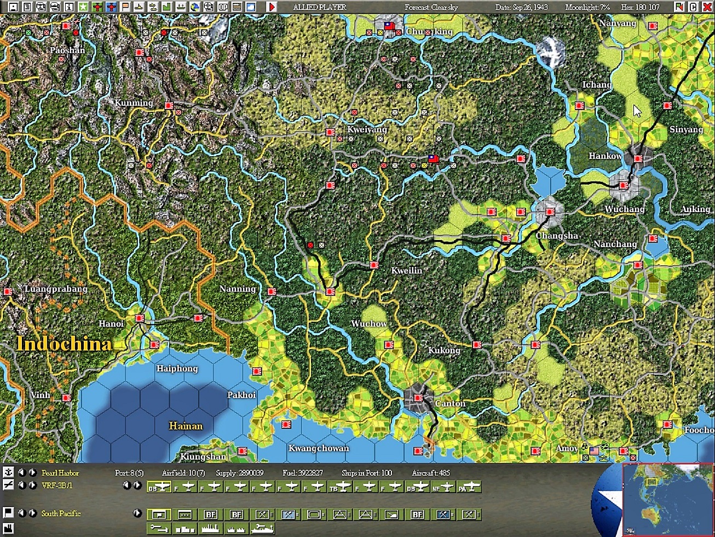Click the "Hex: 180 107" coordinate text
Screen dimensions: 715x537
641,7
